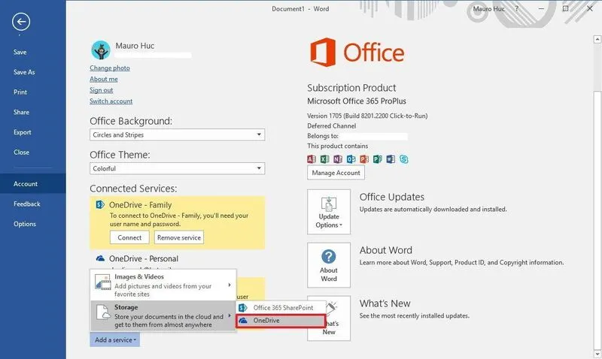Click the Word app icon
The image size is (602, 359).
391,159
